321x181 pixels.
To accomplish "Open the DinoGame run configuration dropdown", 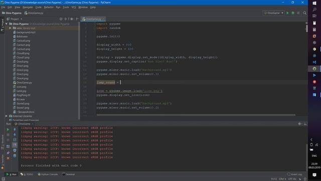I will coord(274,13).
